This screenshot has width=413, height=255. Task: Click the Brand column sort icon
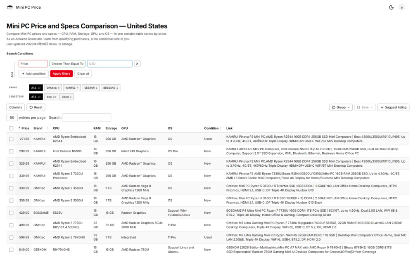[x=47, y=128]
